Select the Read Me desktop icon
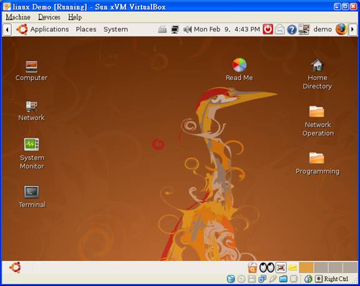360x286 pixels. 239,69
